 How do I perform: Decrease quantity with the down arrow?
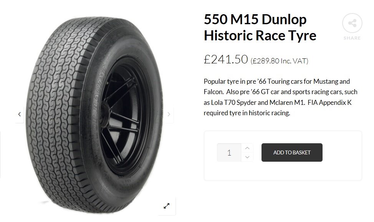click(x=247, y=157)
